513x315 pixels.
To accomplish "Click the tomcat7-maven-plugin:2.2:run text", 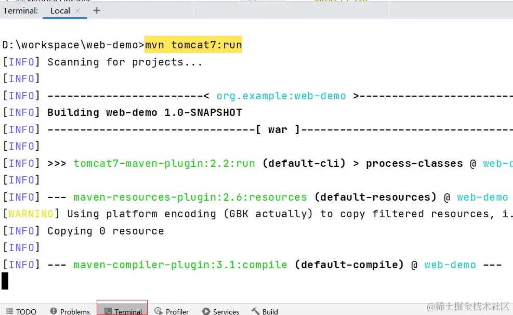I will 164,163.
